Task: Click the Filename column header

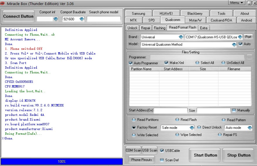Action: pos(235,69)
